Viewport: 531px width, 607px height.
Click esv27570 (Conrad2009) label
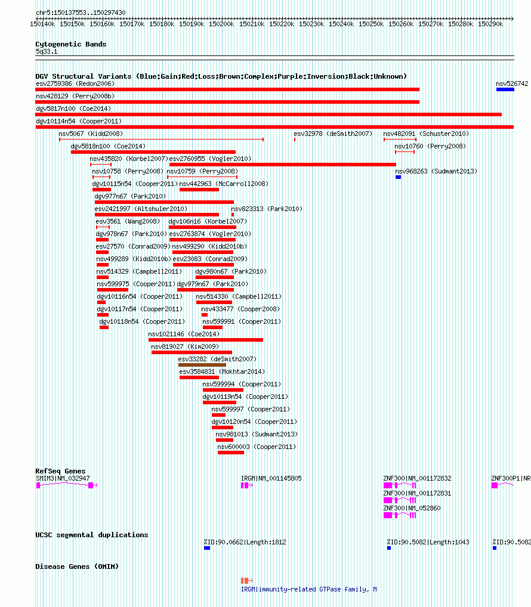pyautogui.click(x=133, y=246)
